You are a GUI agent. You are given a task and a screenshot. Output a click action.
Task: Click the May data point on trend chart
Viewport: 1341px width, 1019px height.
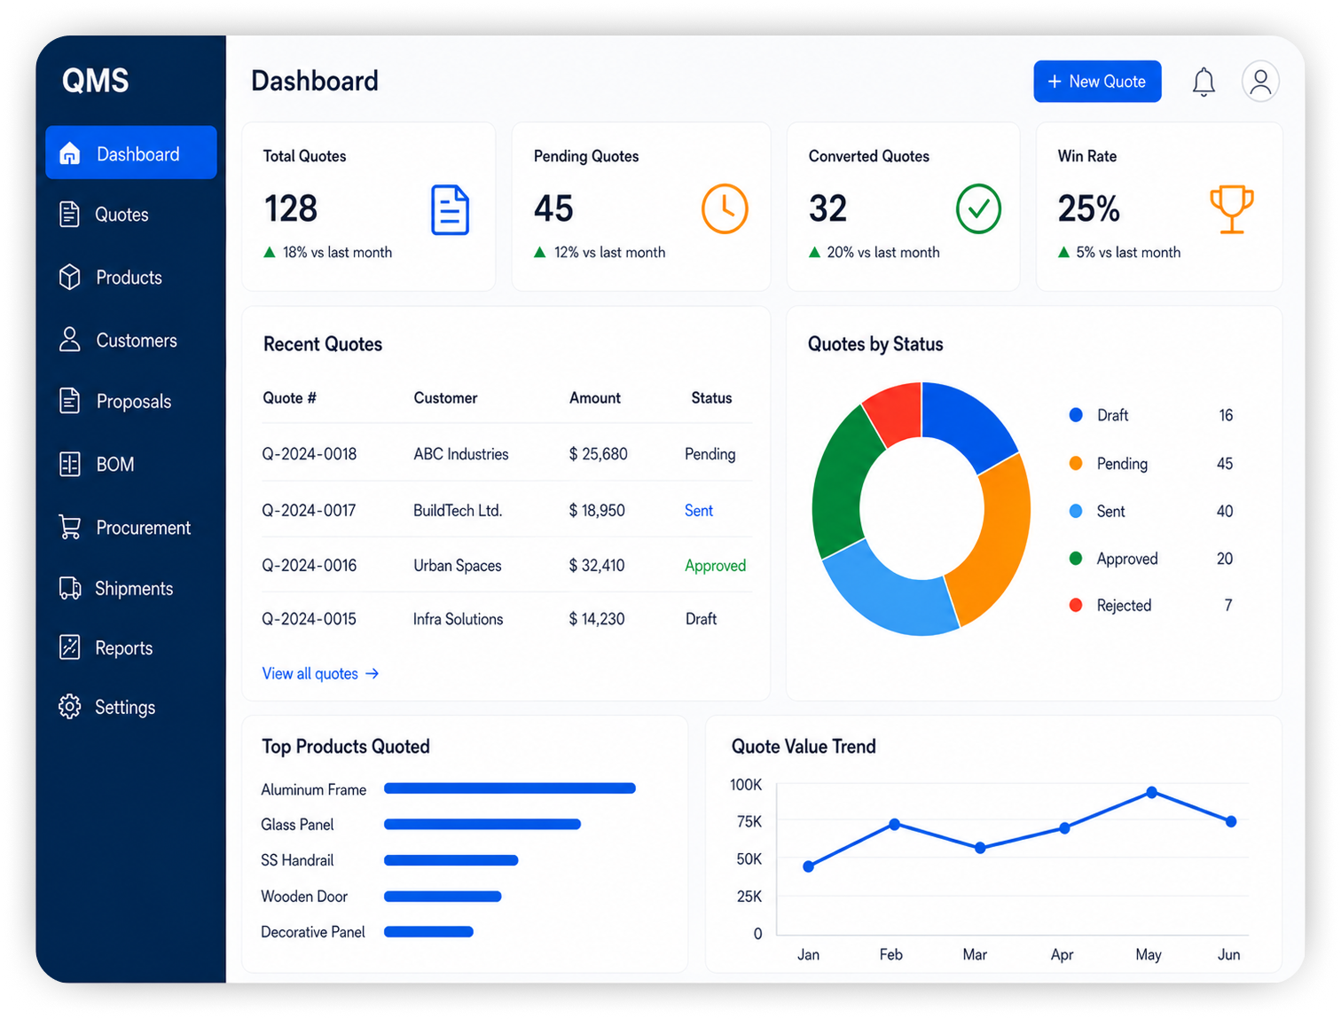point(1151,792)
